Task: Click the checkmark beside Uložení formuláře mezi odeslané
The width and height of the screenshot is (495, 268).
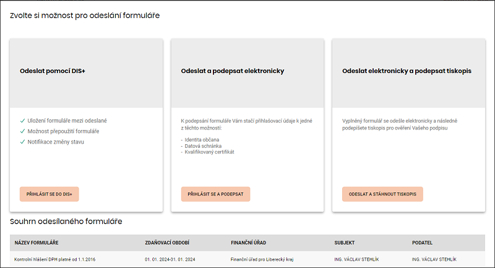Action: tap(22, 121)
